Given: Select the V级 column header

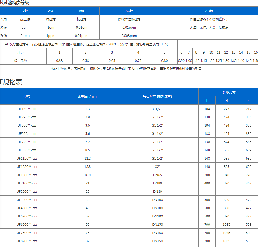Looking at the screenshot, I should click(x=25, y=11).
